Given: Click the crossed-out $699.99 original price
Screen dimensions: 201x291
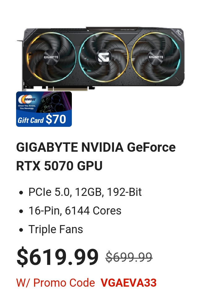Looking at the screenshot, I should click(x=129, y=257).
